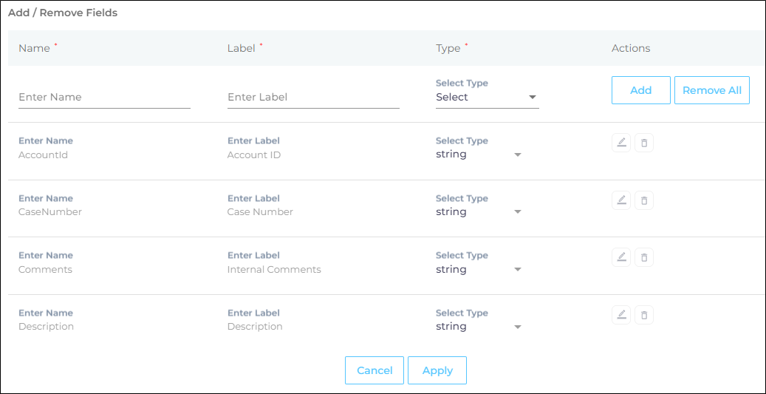The image size is (766, 394).
Task: Edit the CaseNumber field row
Action: 621,200
